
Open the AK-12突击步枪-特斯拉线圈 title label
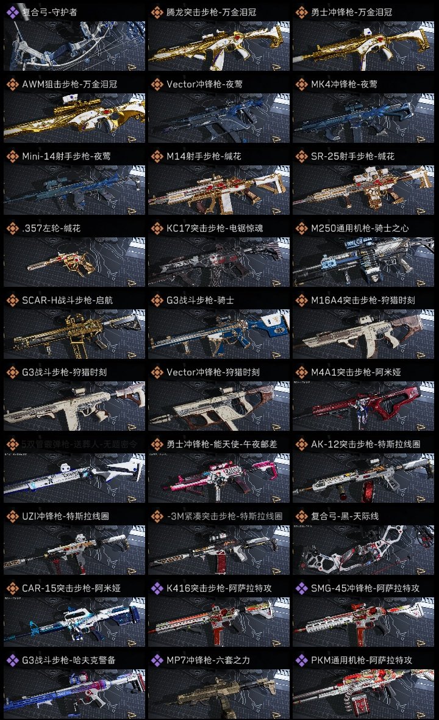(x=366, y=444)
